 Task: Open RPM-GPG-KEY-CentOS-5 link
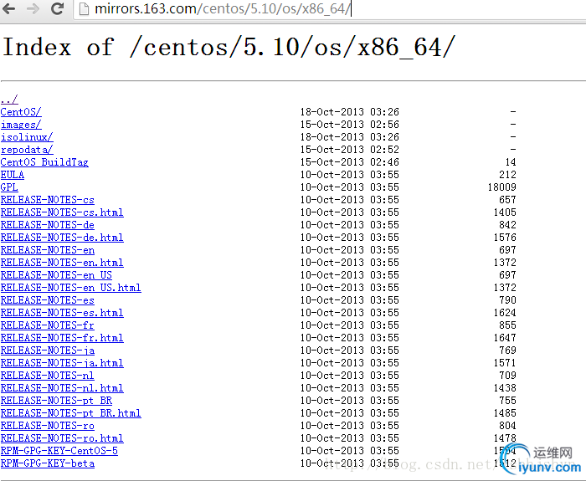coord(59,451)
